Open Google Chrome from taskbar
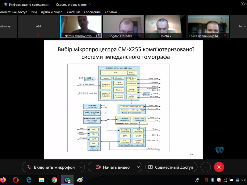The image size is (247, 185). pos(54,180)
